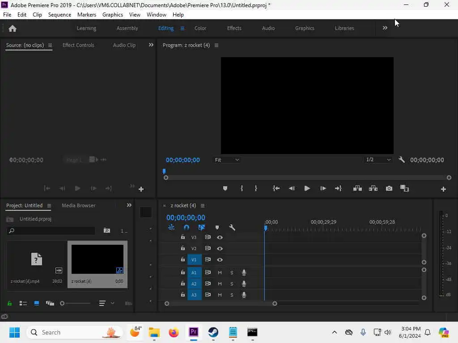Solo audio track A2

(232, 284)
